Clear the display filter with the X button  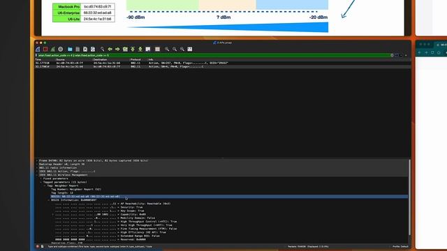[392, 55]
